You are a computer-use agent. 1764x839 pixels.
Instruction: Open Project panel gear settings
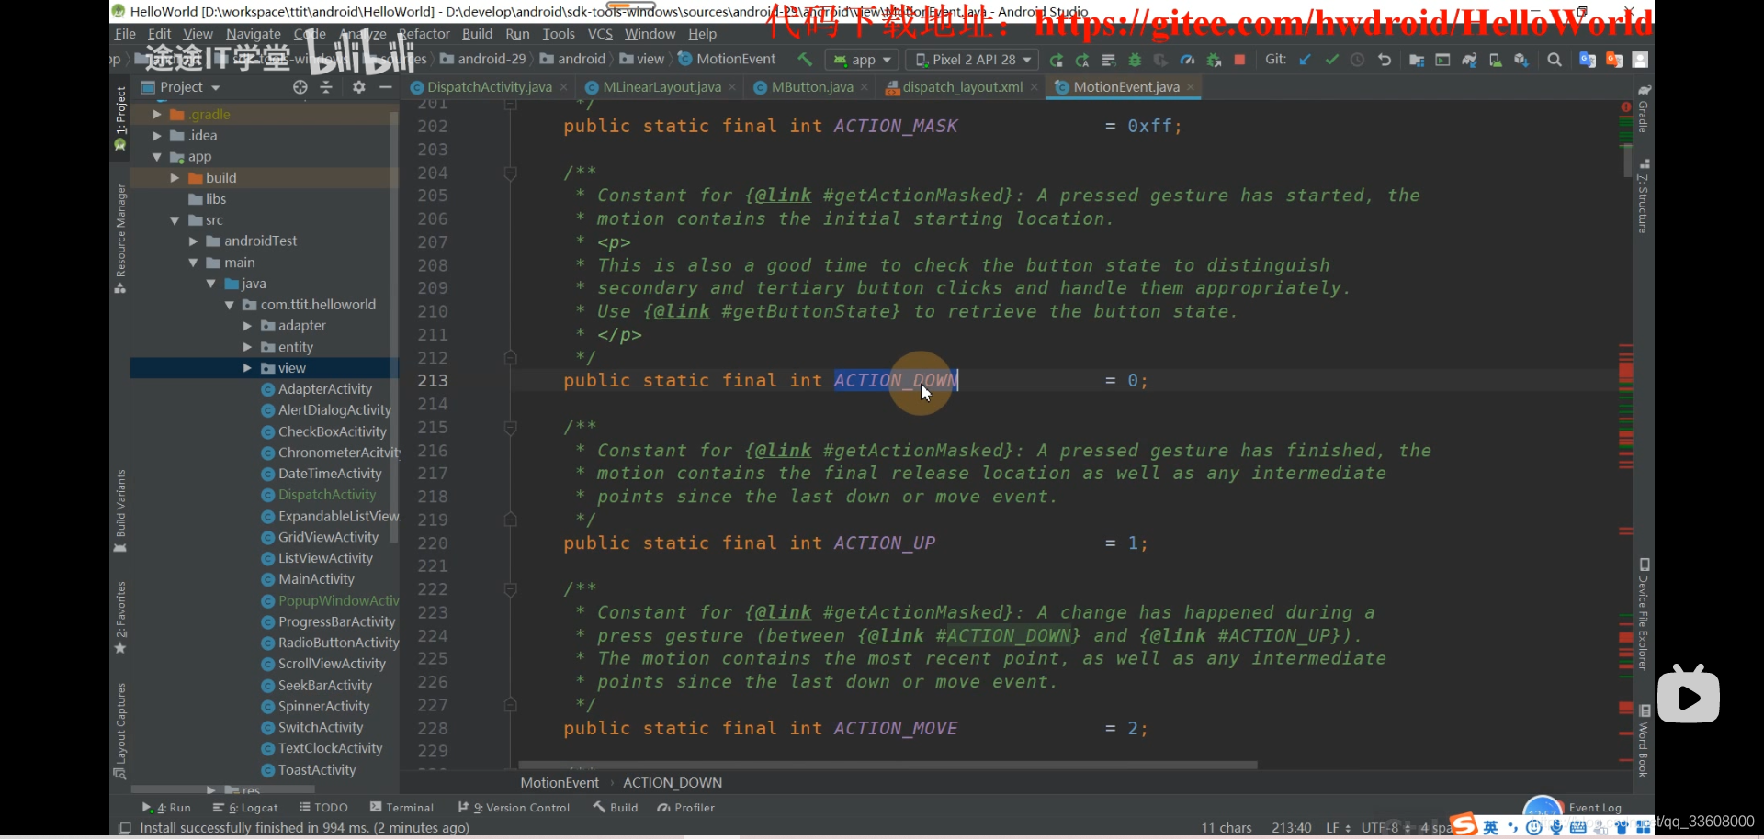coord(358,87)
